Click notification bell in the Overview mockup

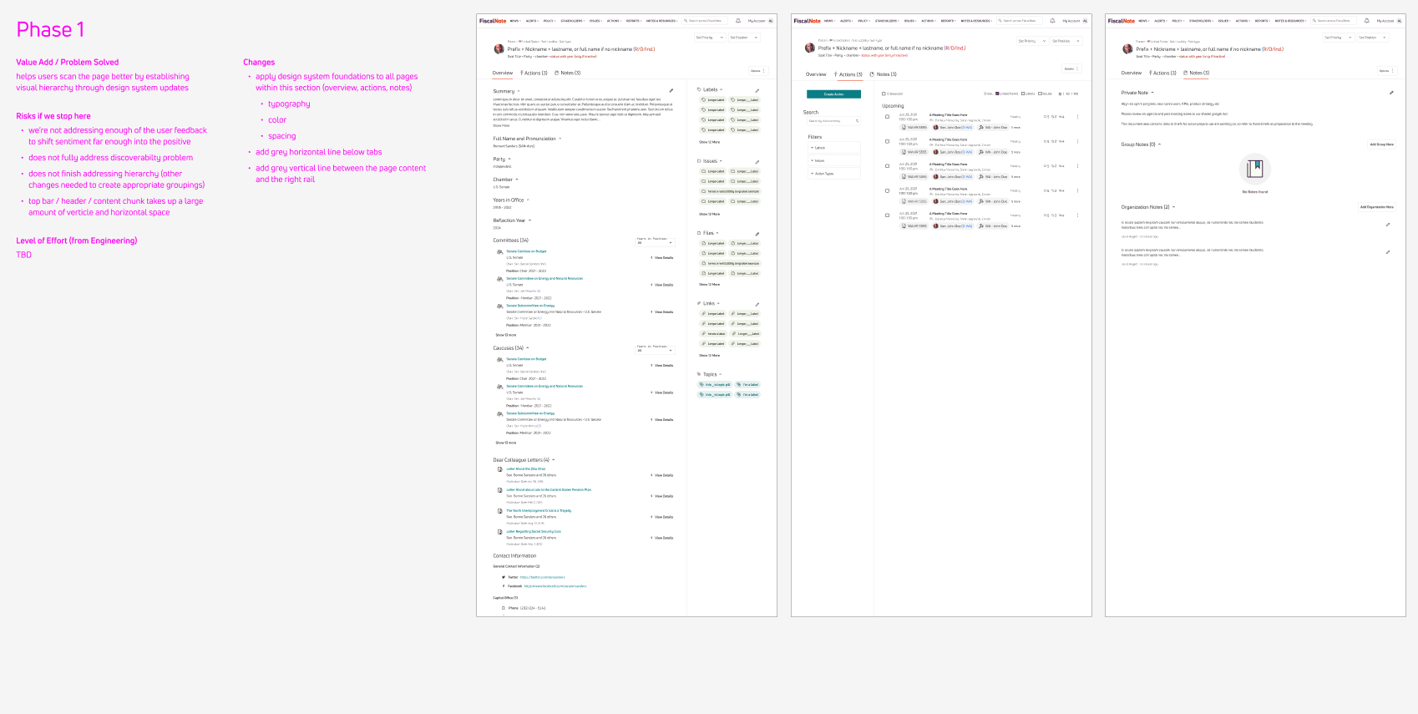[x=738, y=21]
